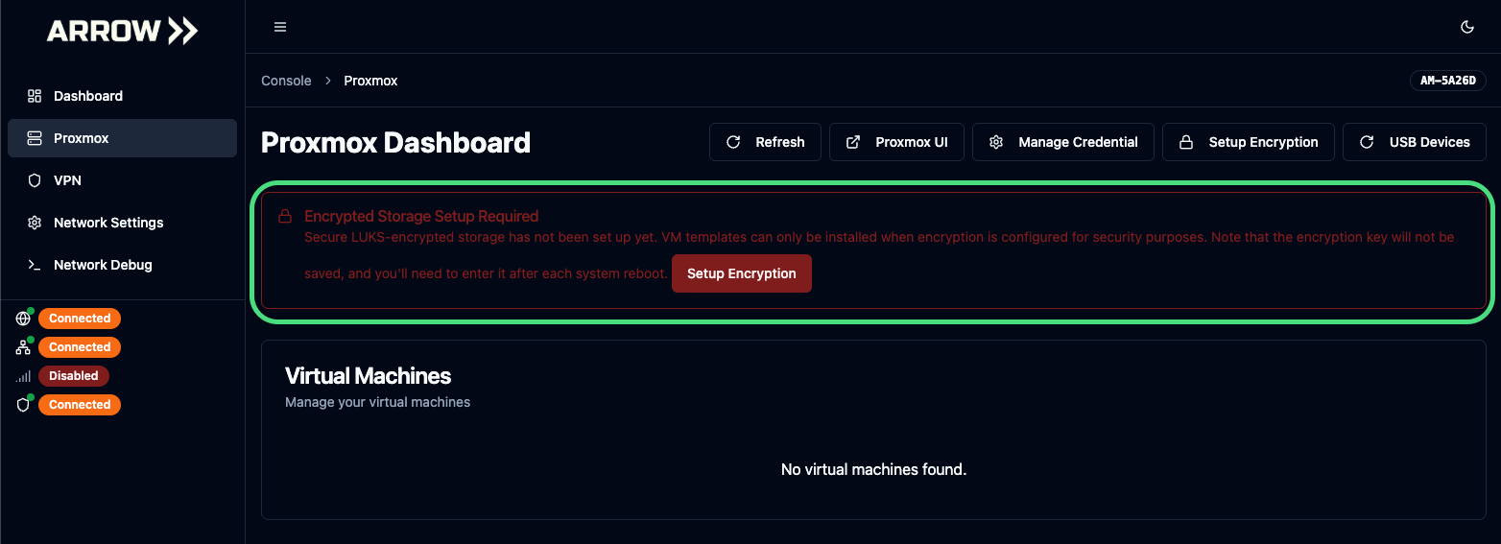The width and height of the screenshot is (1501, 544).
Task: Click the network topology status icon
Action: 24,347
